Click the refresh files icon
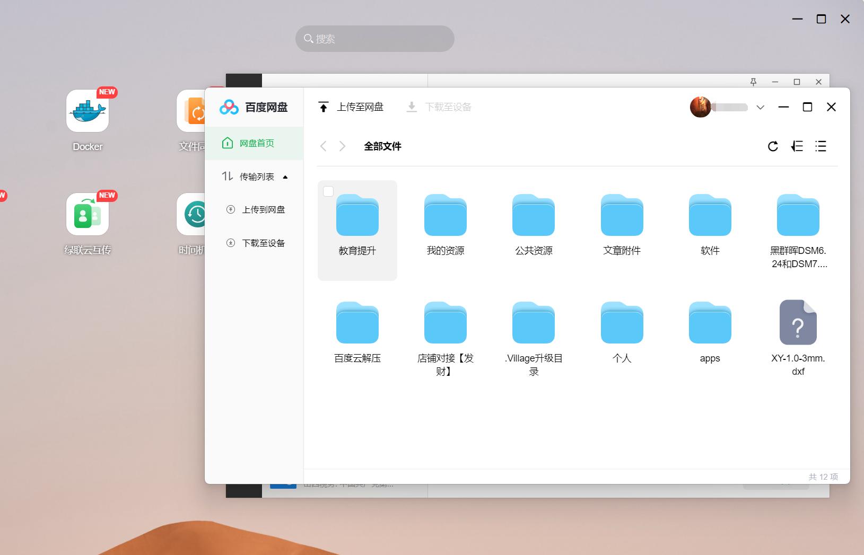 tap(773, 146)
